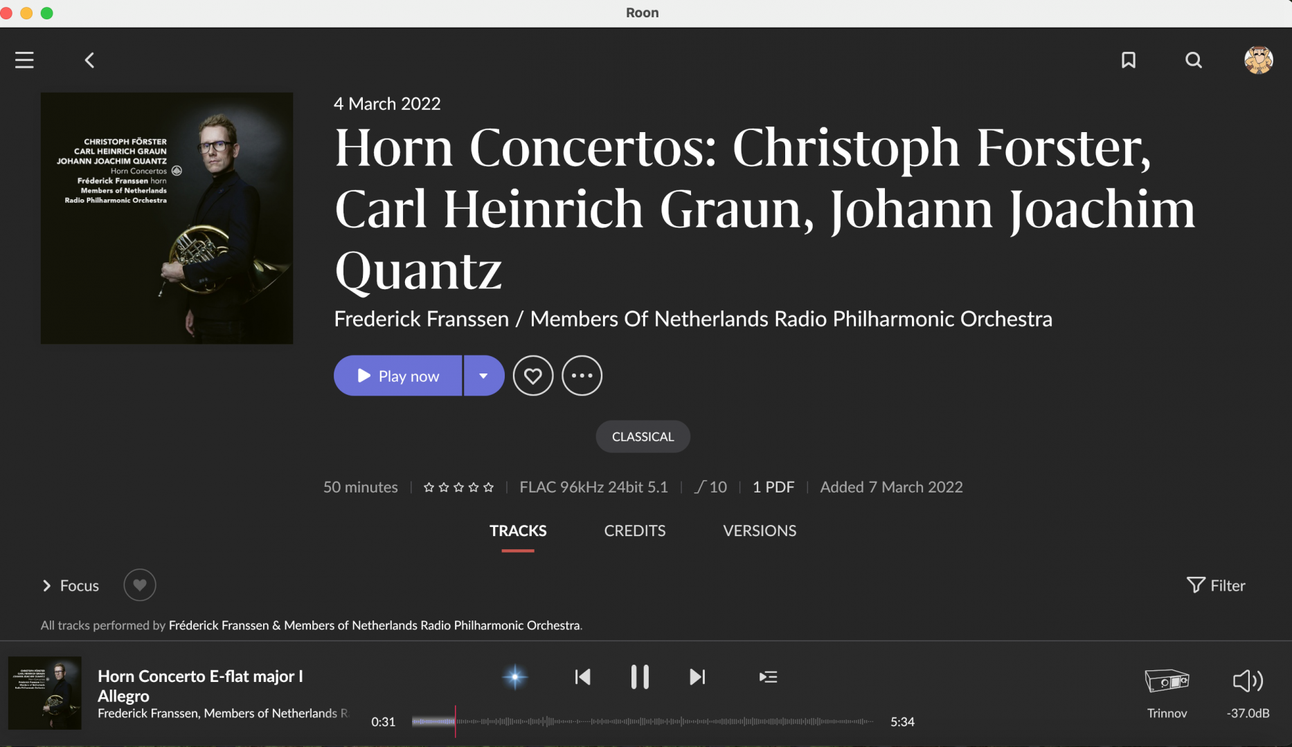Click the Added 7 March 2022 text
The image size is (1292, 747).
(x=892, y=487)
